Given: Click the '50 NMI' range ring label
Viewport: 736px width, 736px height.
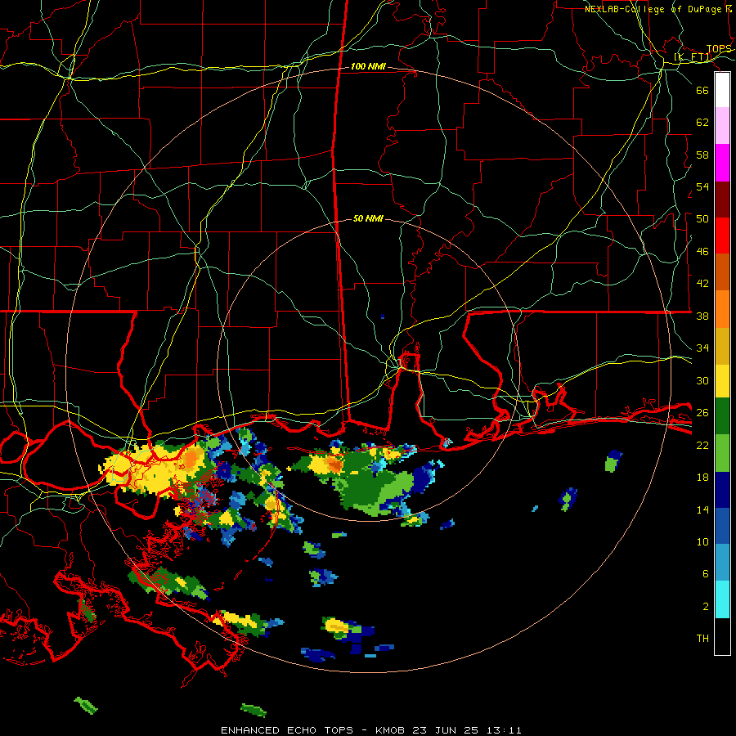Looking at the screenshot, I should [368, 218].
